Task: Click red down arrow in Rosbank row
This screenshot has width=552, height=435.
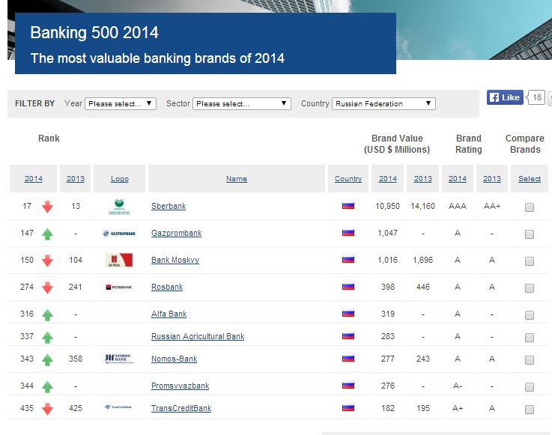Action: coord(47,288)
